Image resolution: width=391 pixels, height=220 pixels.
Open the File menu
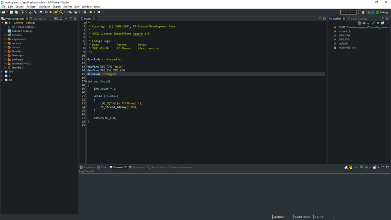(3, 7)
